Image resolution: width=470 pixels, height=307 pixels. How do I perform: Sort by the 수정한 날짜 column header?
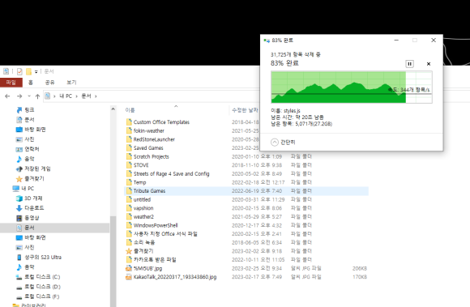(x=245, y=110)
